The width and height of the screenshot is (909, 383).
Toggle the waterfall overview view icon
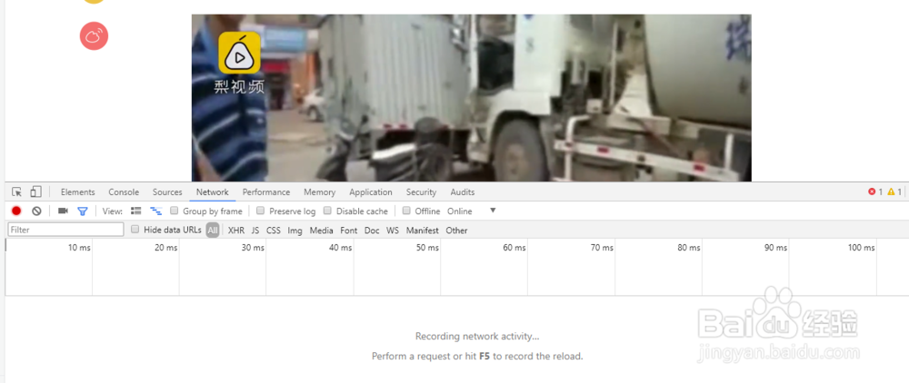[156, 211]
